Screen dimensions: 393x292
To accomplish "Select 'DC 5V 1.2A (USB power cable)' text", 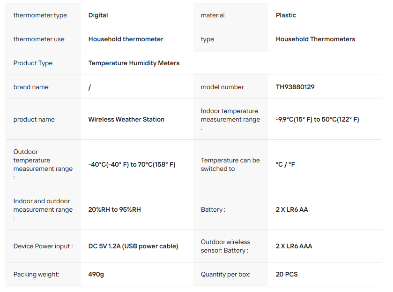I will coord(133,246).
